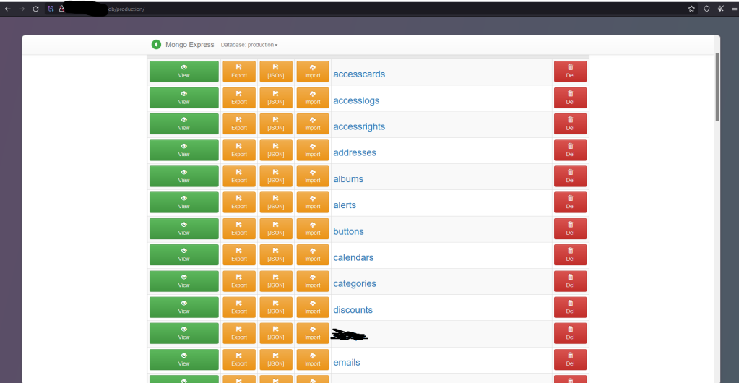View the calendars collection

coord(183,254)
